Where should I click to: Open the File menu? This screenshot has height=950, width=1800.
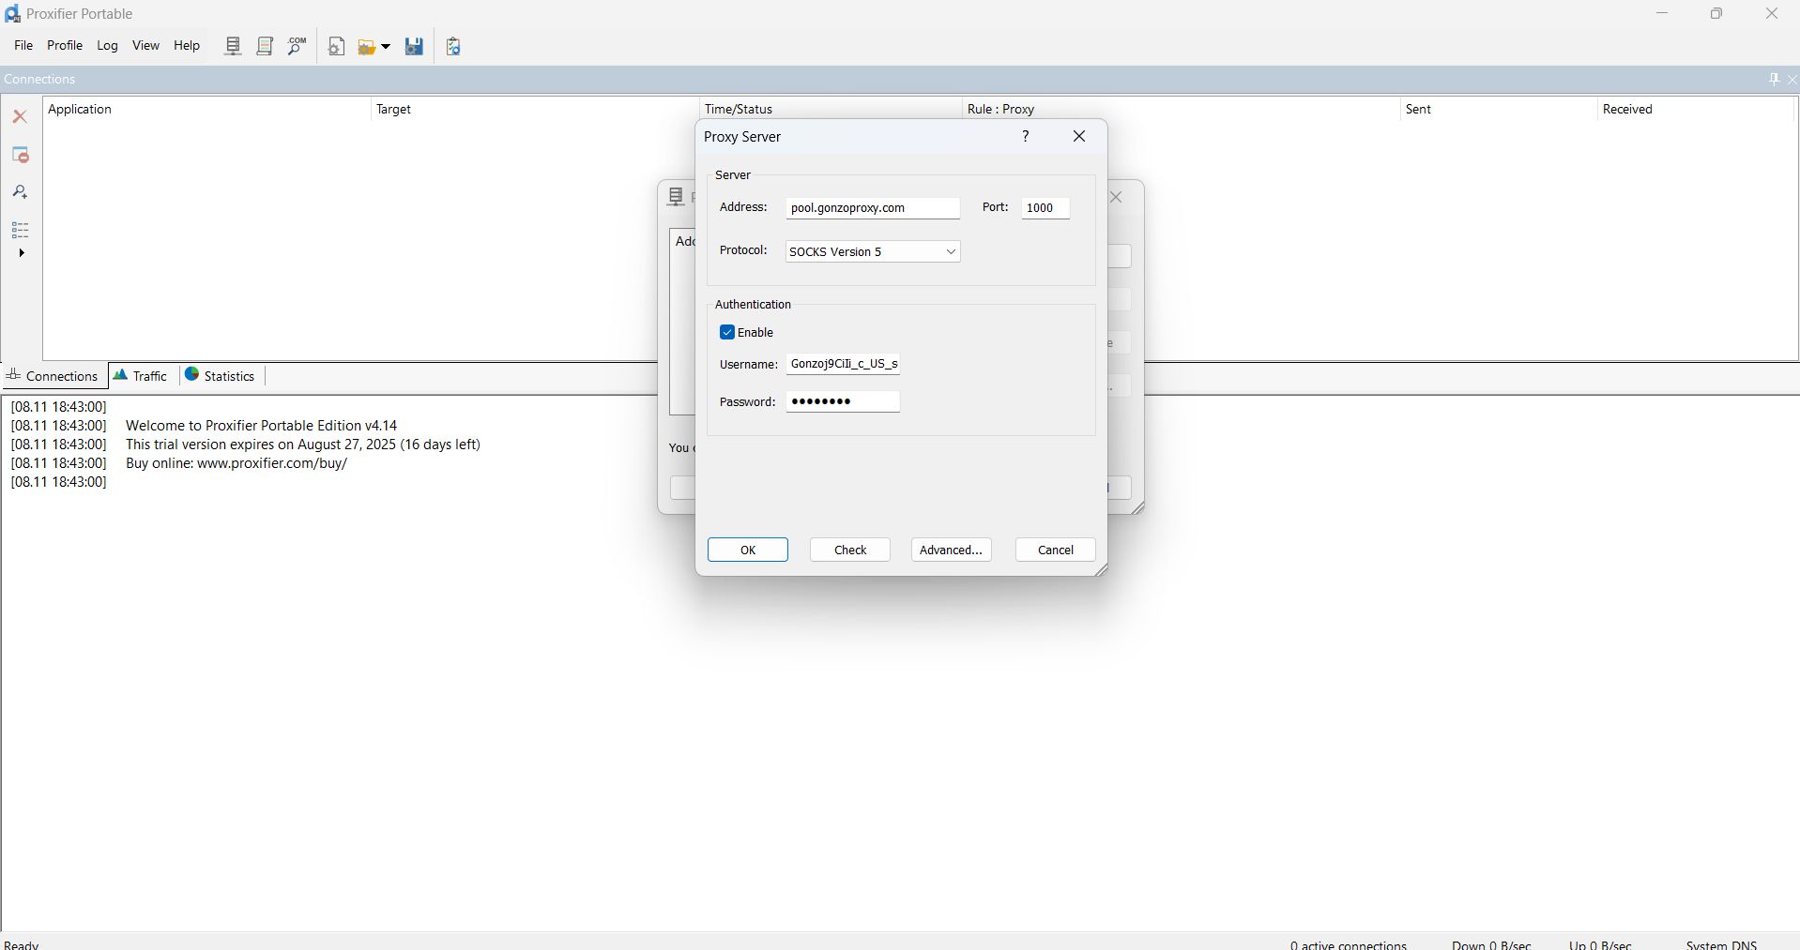coord(23,45)
